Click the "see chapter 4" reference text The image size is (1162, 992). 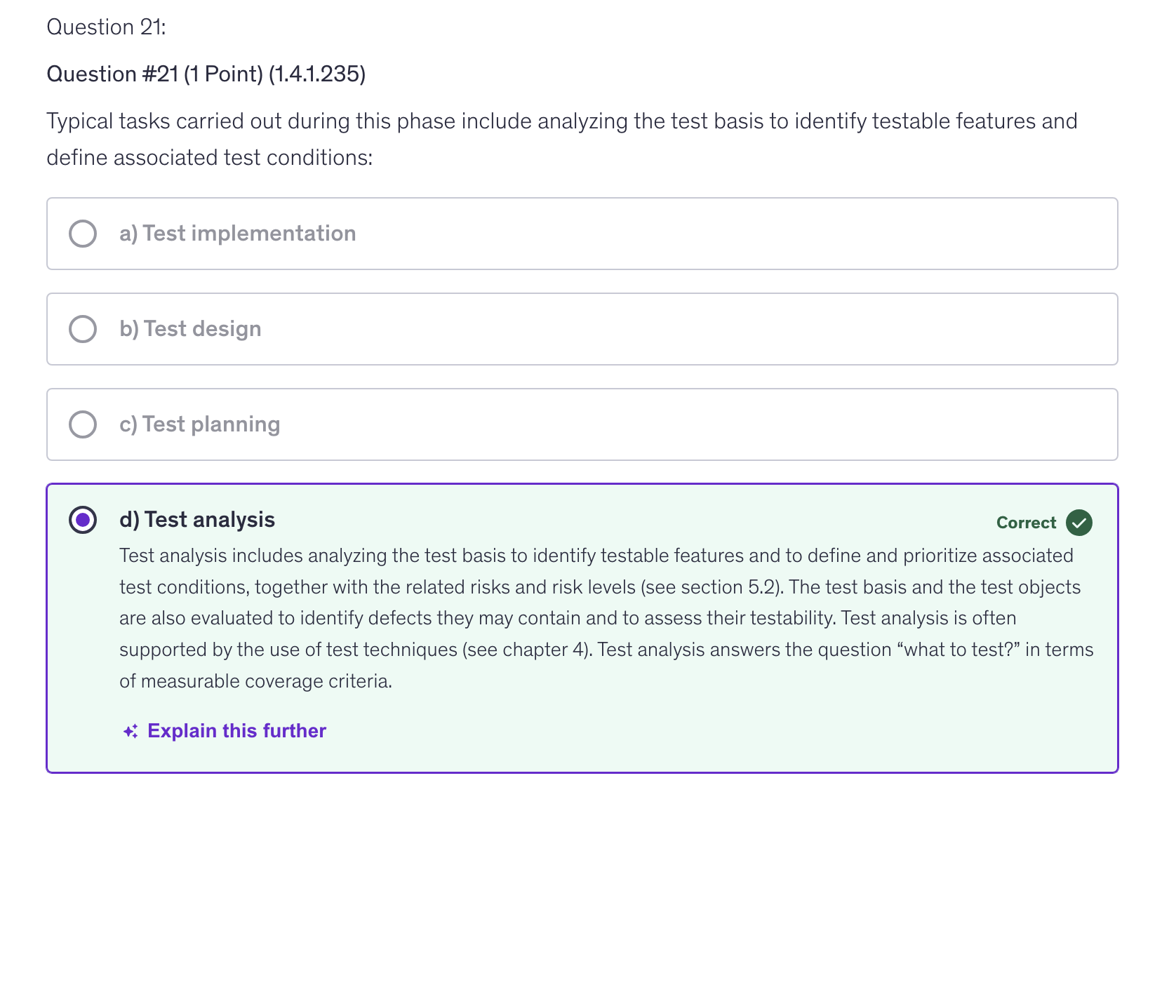(x=526, y=650)
